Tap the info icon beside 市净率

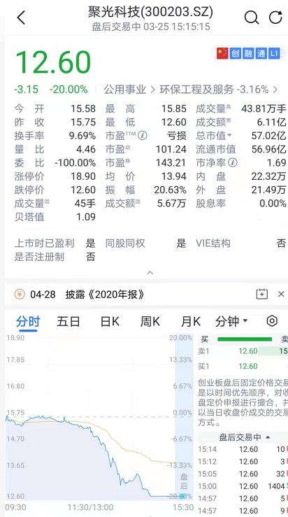[x=233, y=162]
